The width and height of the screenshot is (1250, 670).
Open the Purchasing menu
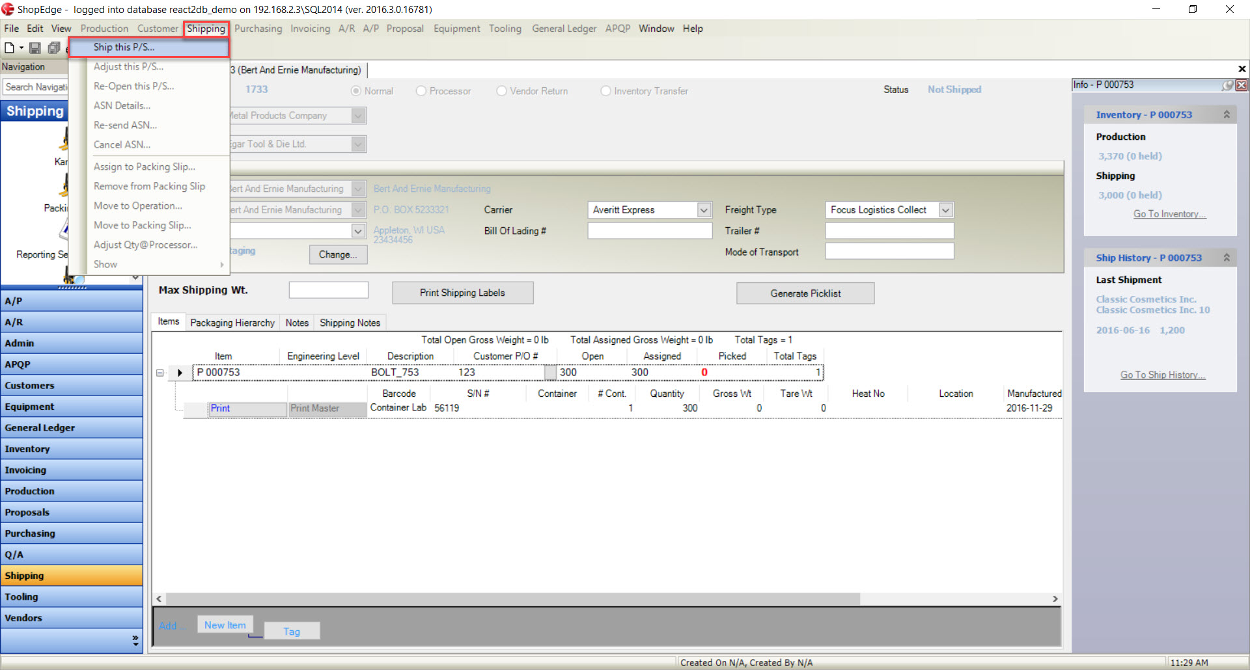(258, 29)
